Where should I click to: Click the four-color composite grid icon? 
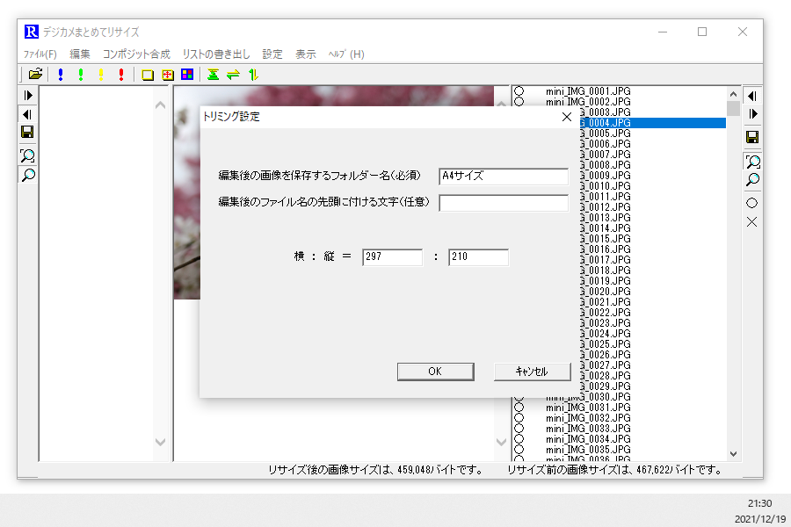pyautogui.click(x=187, y=75)
